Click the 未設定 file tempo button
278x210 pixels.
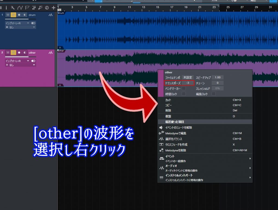187,77
